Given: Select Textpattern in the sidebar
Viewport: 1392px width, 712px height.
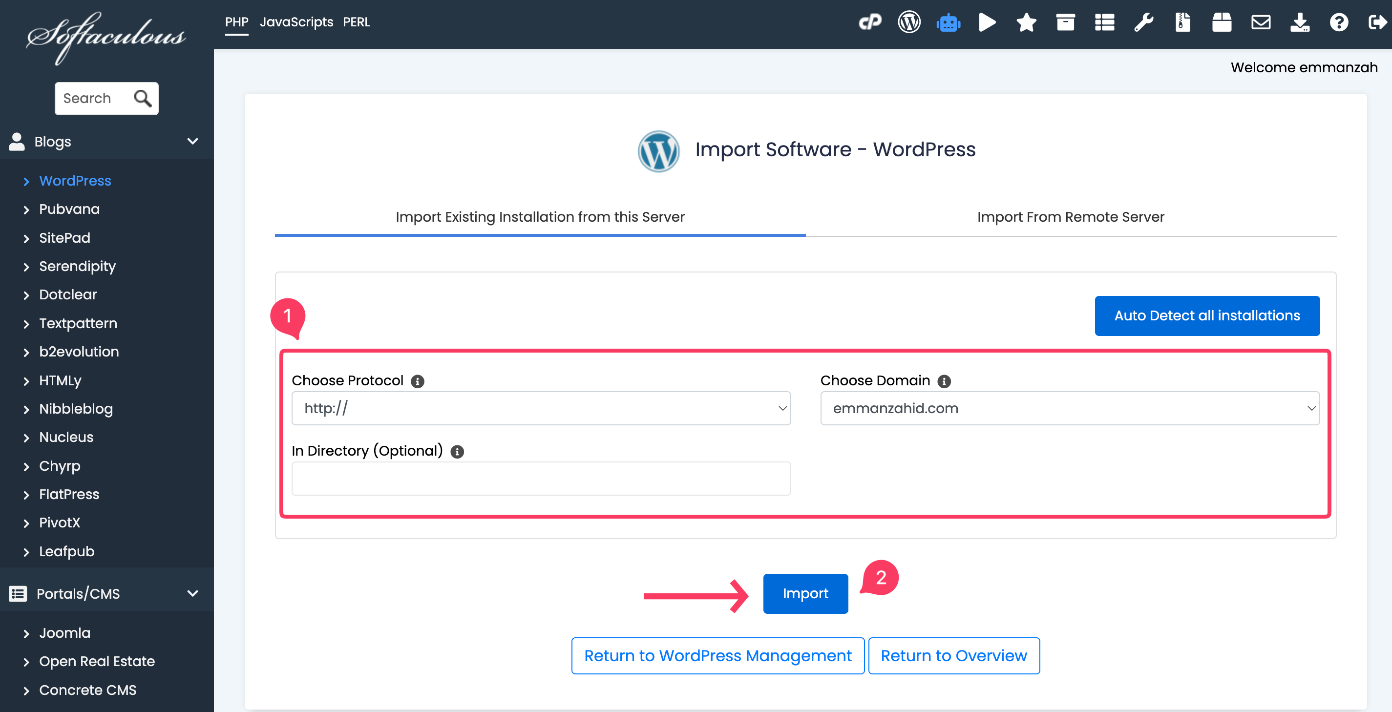Looking at the screenshot, I should [x=78, y=323].
